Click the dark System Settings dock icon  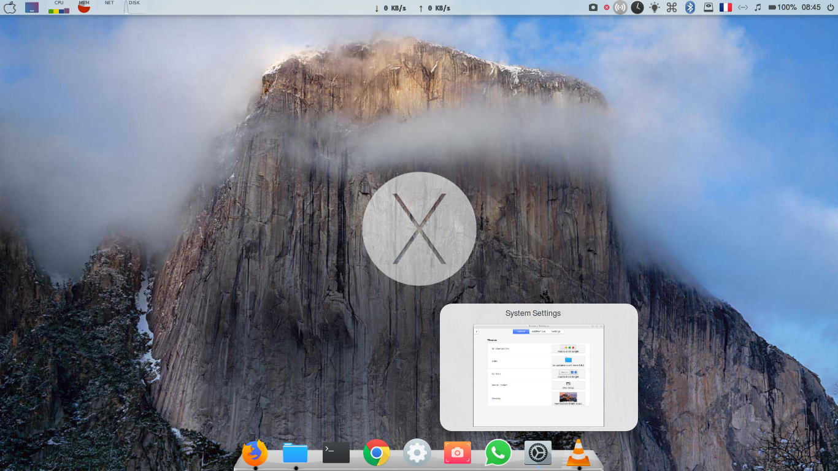(538, 453)
